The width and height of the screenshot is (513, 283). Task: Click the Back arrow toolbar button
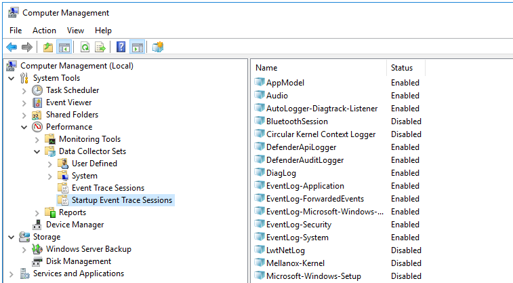coord(12,48)
